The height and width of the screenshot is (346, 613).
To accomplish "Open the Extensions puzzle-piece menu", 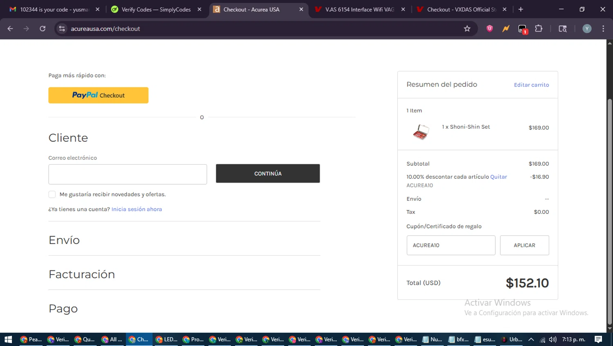I will [x=539, y=29].
